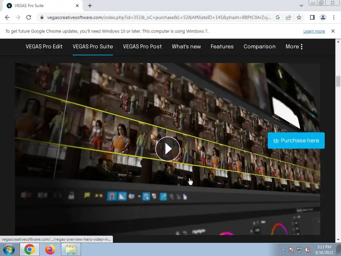The height and width of the screenshot is (256, 341).
Task: Click the Purchase here button
Action: 296,140
